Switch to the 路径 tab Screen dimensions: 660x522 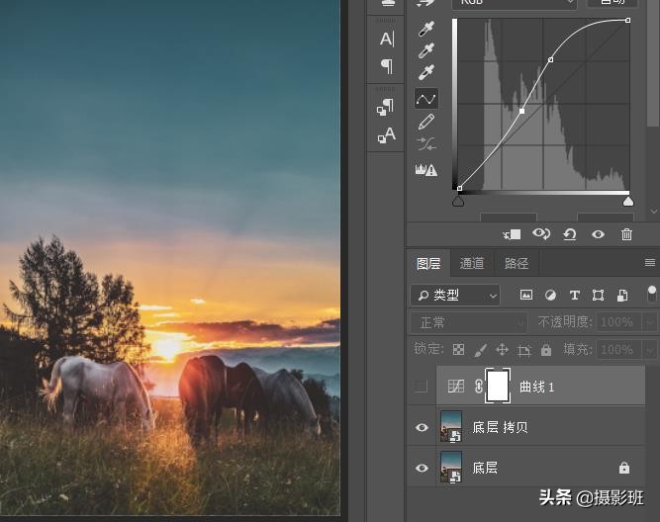coord(517,263)
